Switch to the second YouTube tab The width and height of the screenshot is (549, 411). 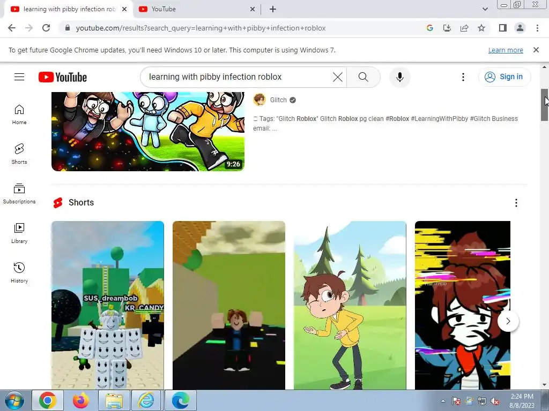click(196, 9)
